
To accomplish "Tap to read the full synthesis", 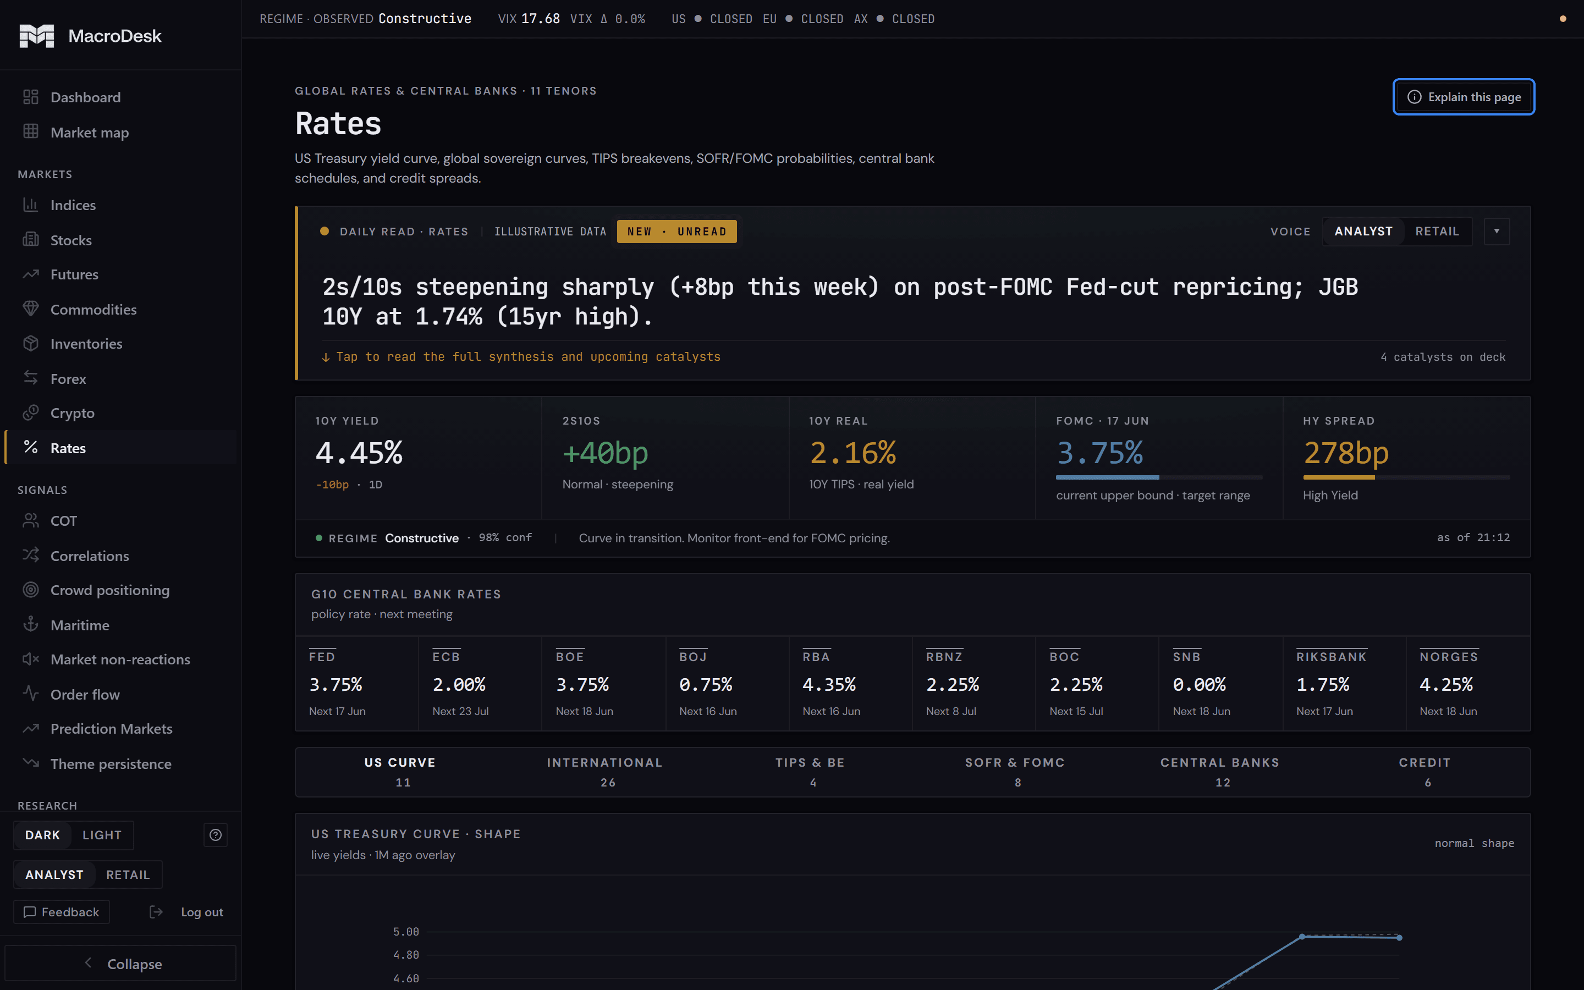I will tap(521, 357).
